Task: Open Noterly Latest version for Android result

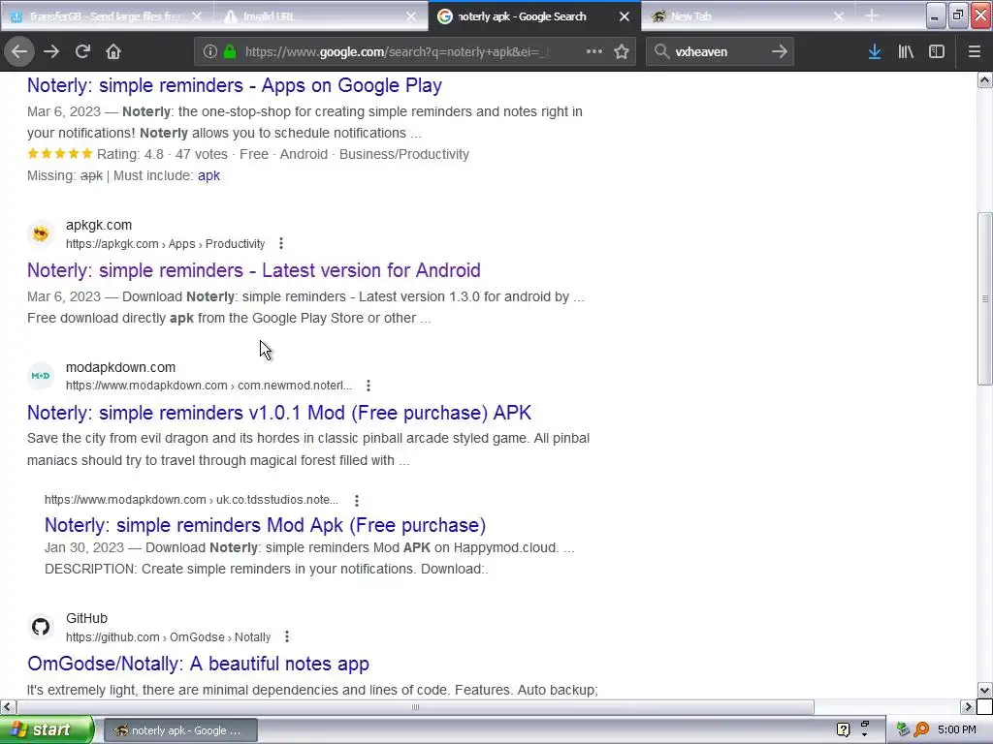Action: [x=253, y=271]
